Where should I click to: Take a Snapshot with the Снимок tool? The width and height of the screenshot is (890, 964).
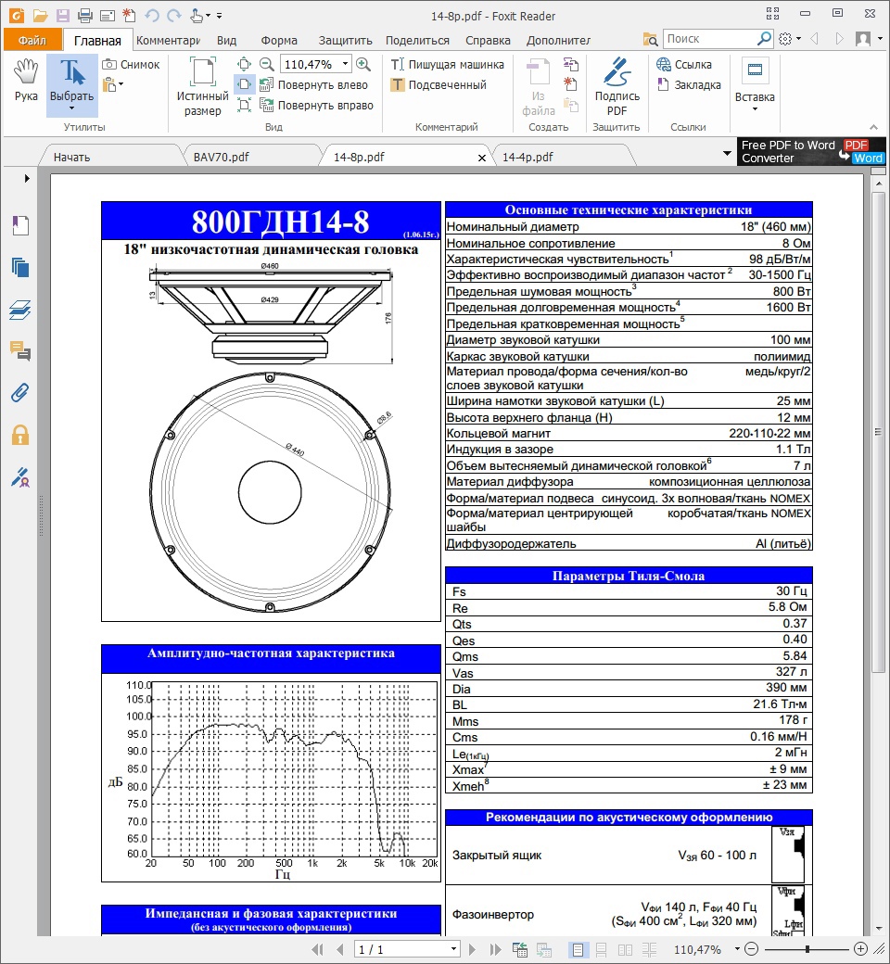(x=131, y=65)
